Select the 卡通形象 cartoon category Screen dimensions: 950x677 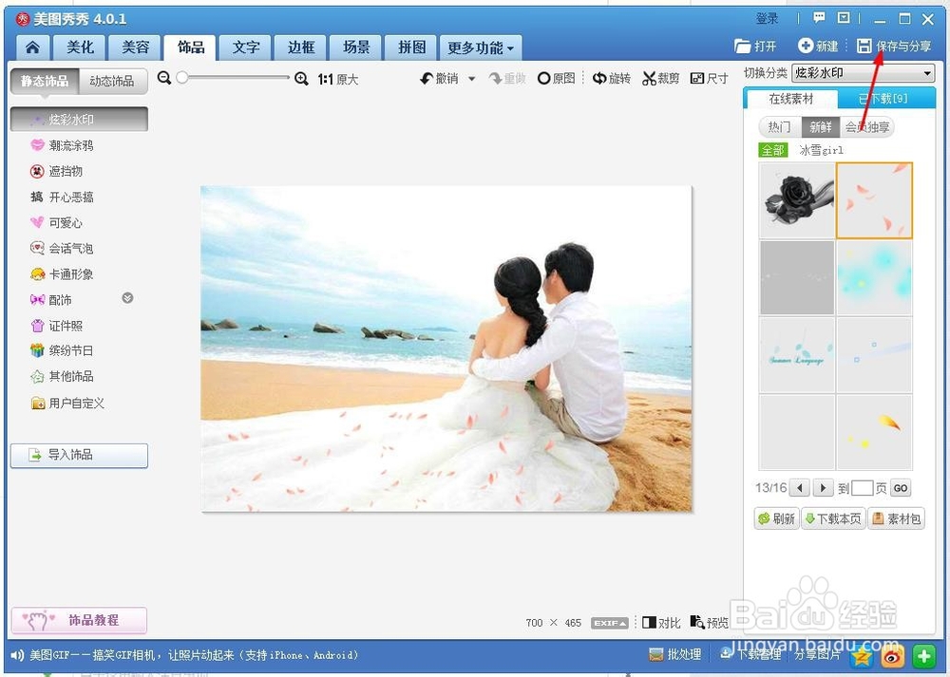click(x=63, y=274)
